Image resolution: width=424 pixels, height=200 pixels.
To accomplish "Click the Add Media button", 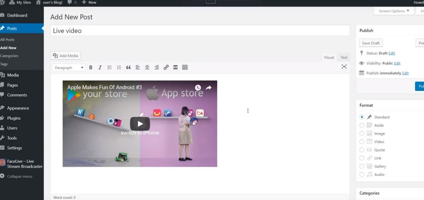I will [65, 56].
